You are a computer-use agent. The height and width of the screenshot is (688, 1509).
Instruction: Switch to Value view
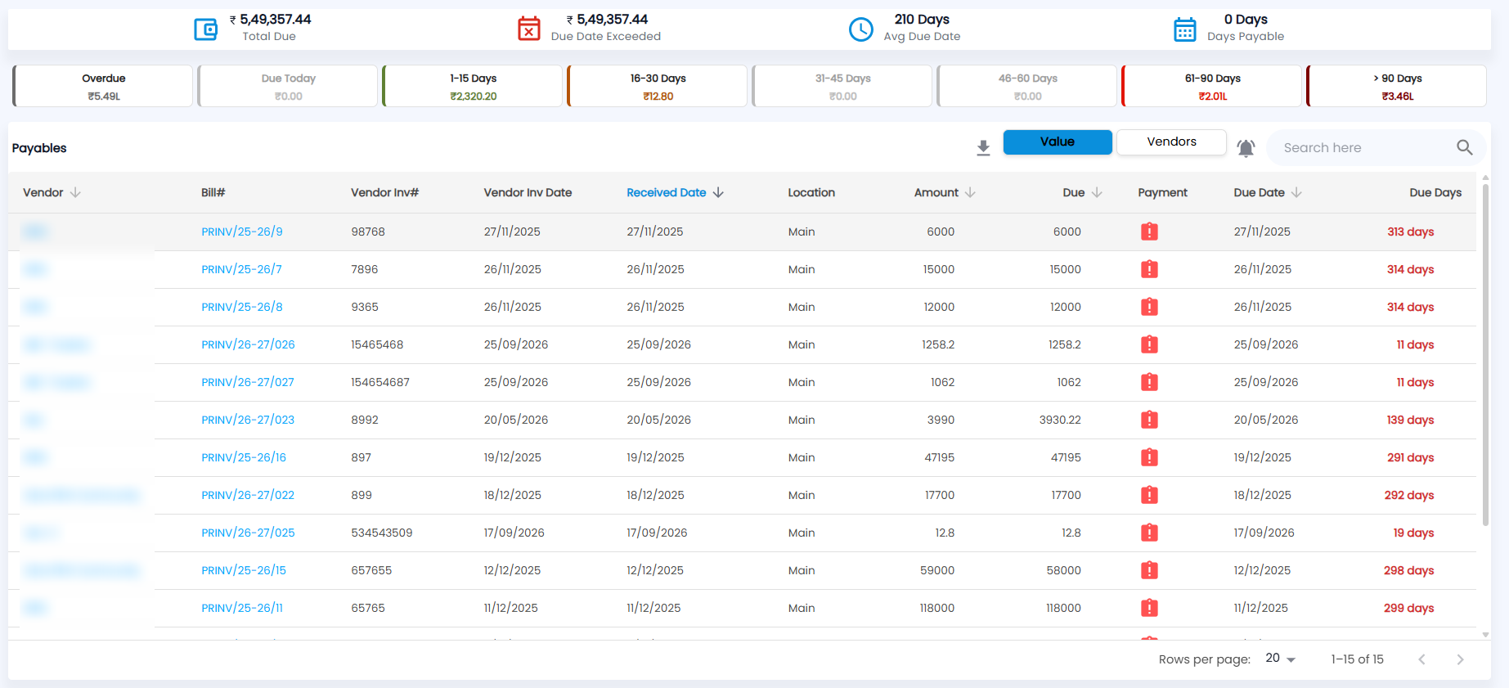point(1058,142)
